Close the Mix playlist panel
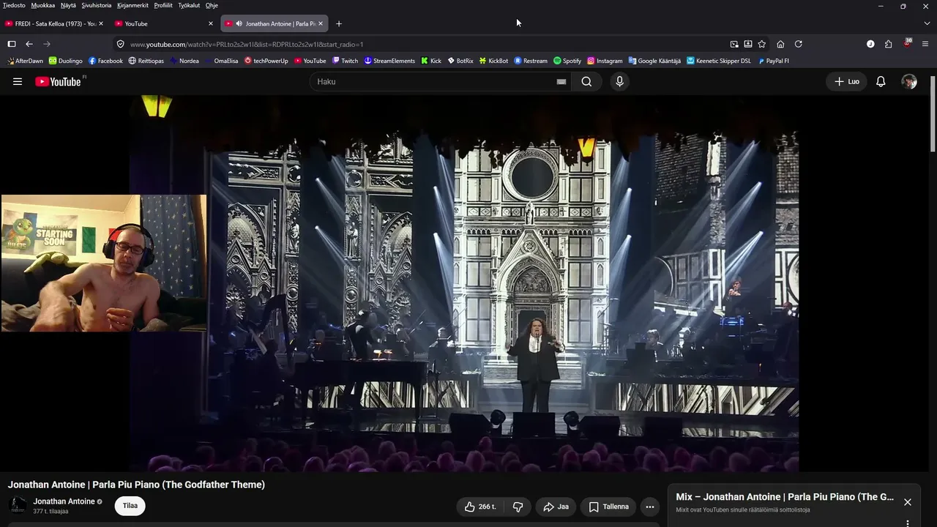The height and width of the screenshot is (527, 937). 908,502
